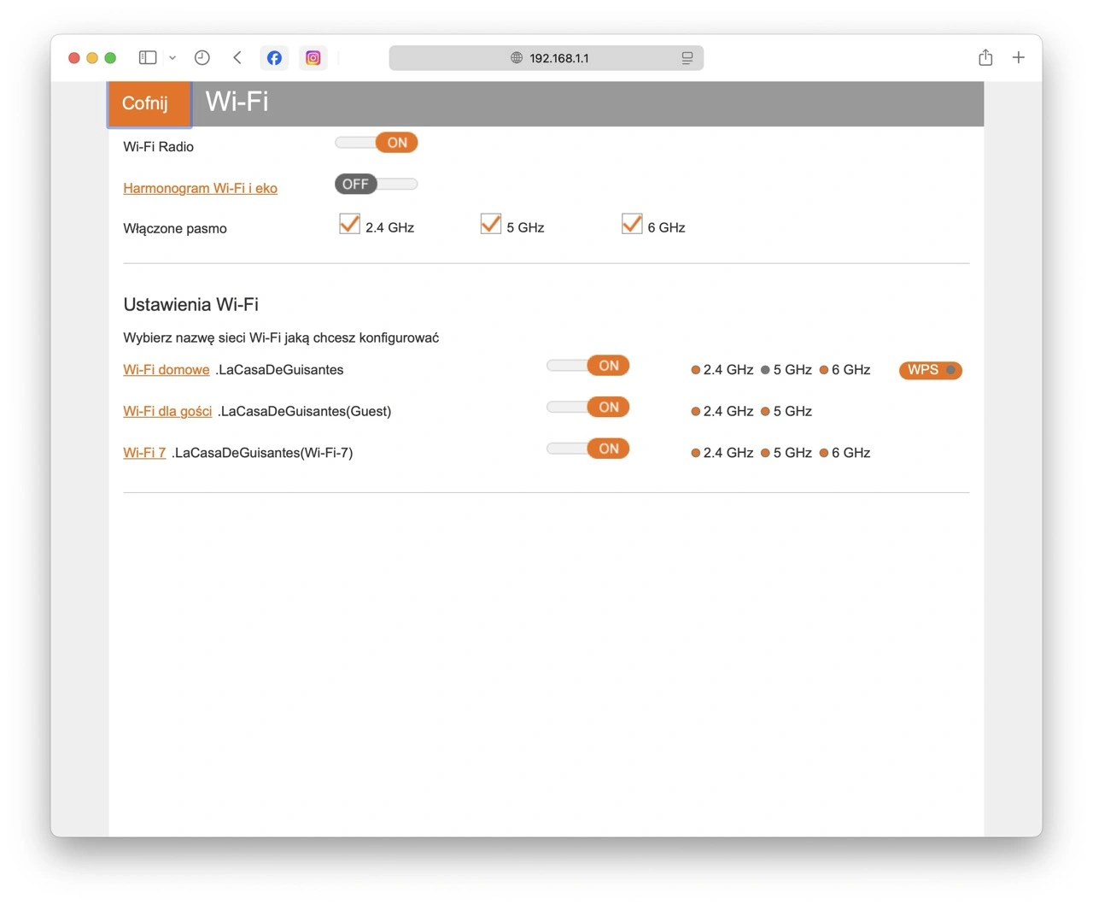The image size is (1093, 904).
Task: Enable the Harmonogram Wi-Fi i eko switch
Action: [x=376, y=184]
